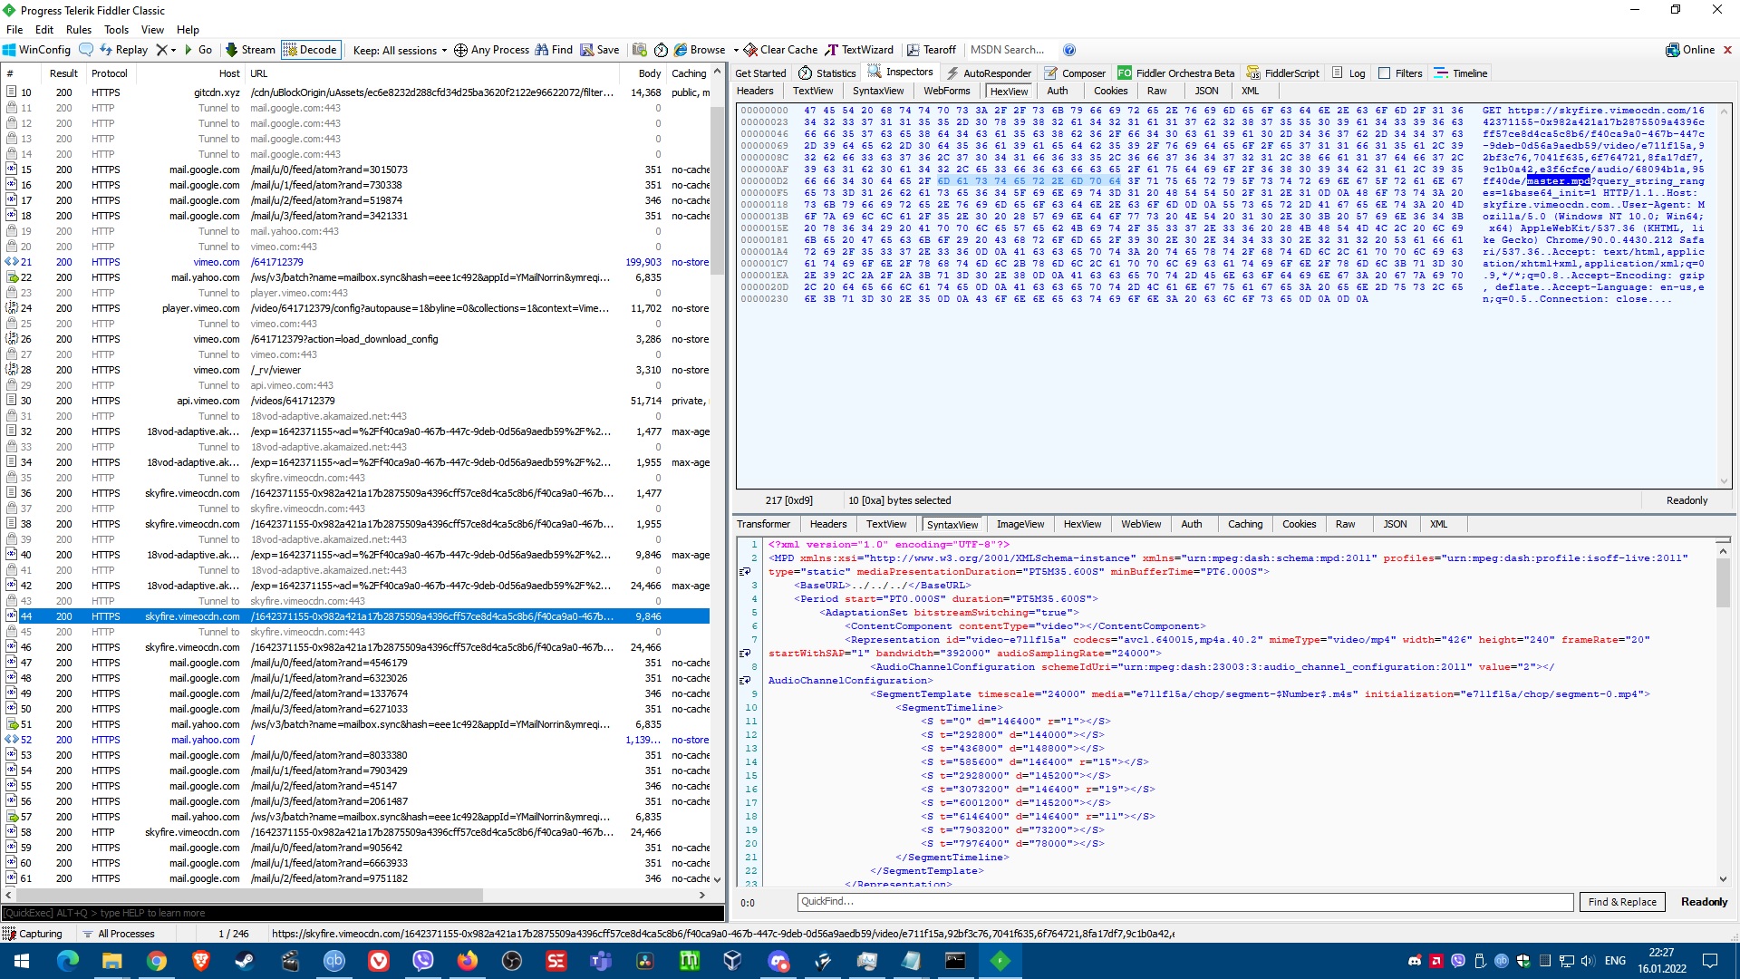Select the Raw request inspector tab
1740x979 pixels.
[1156, 91]
